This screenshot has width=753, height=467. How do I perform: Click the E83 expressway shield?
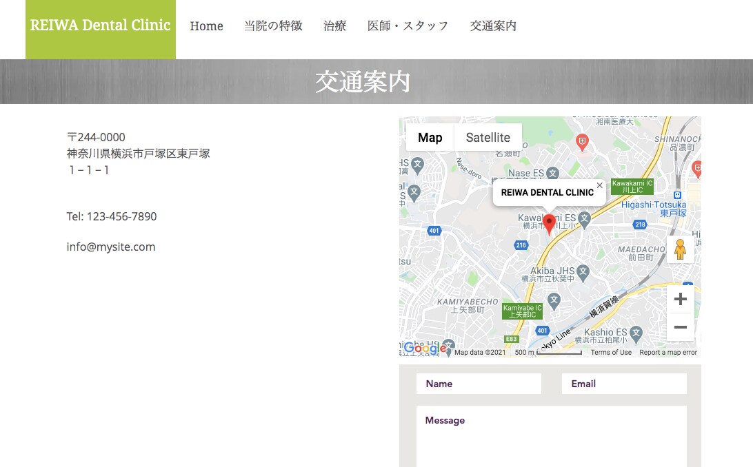click(x=512, y=339)
